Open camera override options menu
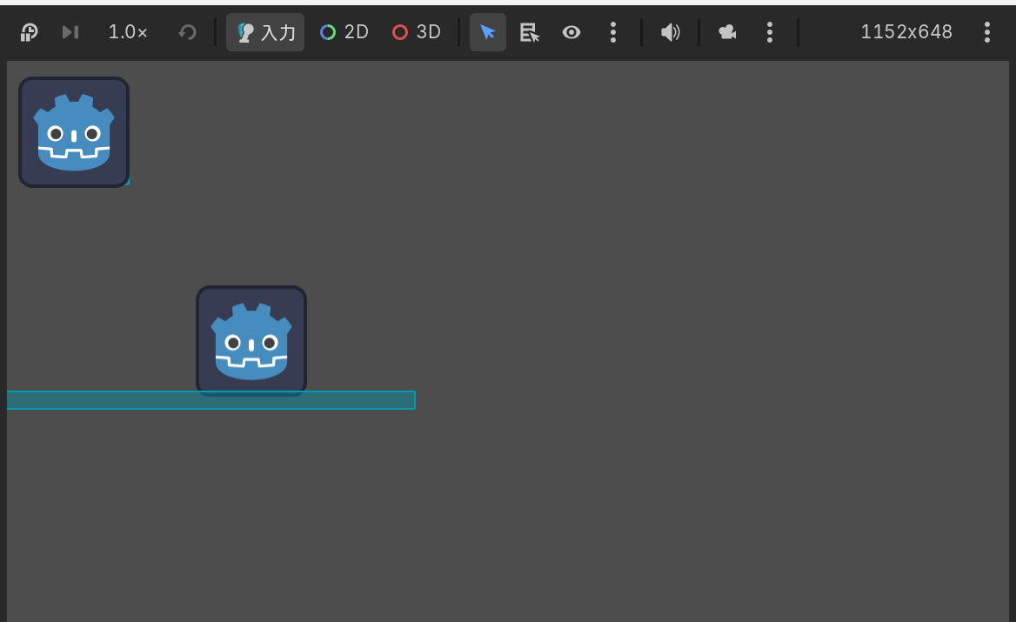Image resolution: width=1016 pixels, height=622 pixels. click(770, 31)
